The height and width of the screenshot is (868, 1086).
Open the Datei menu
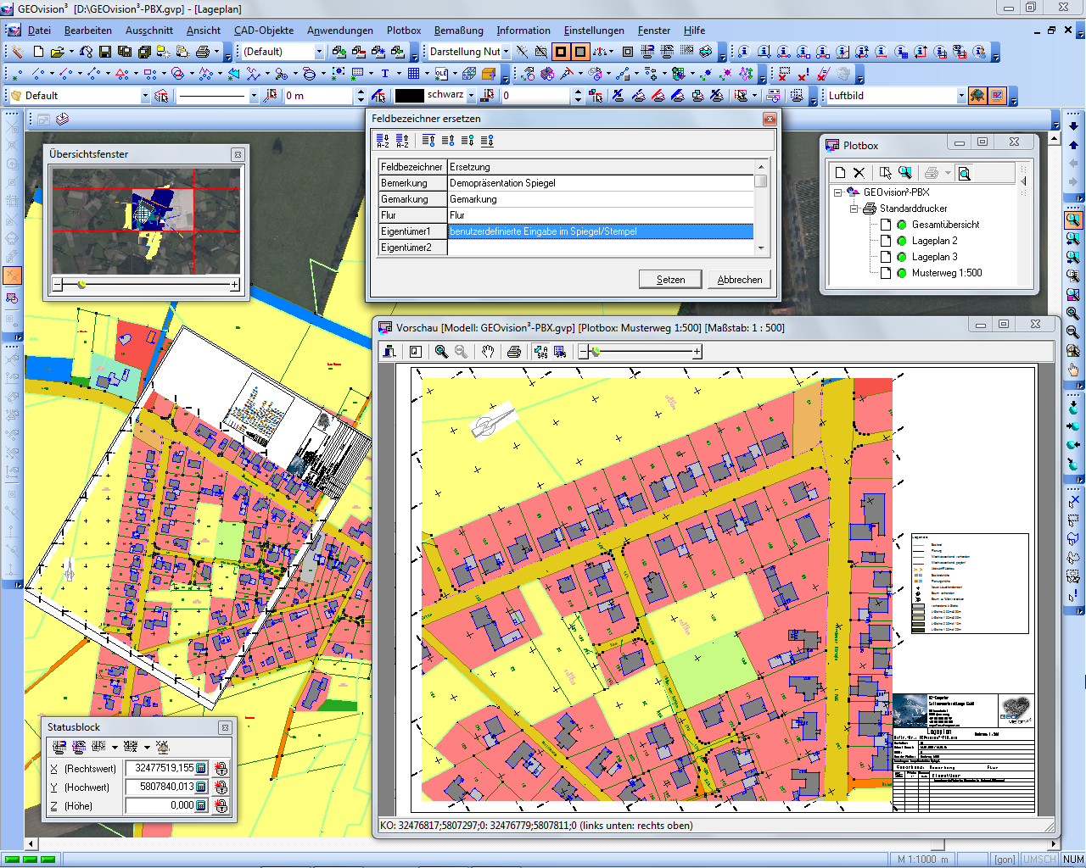tap(39, 31)
